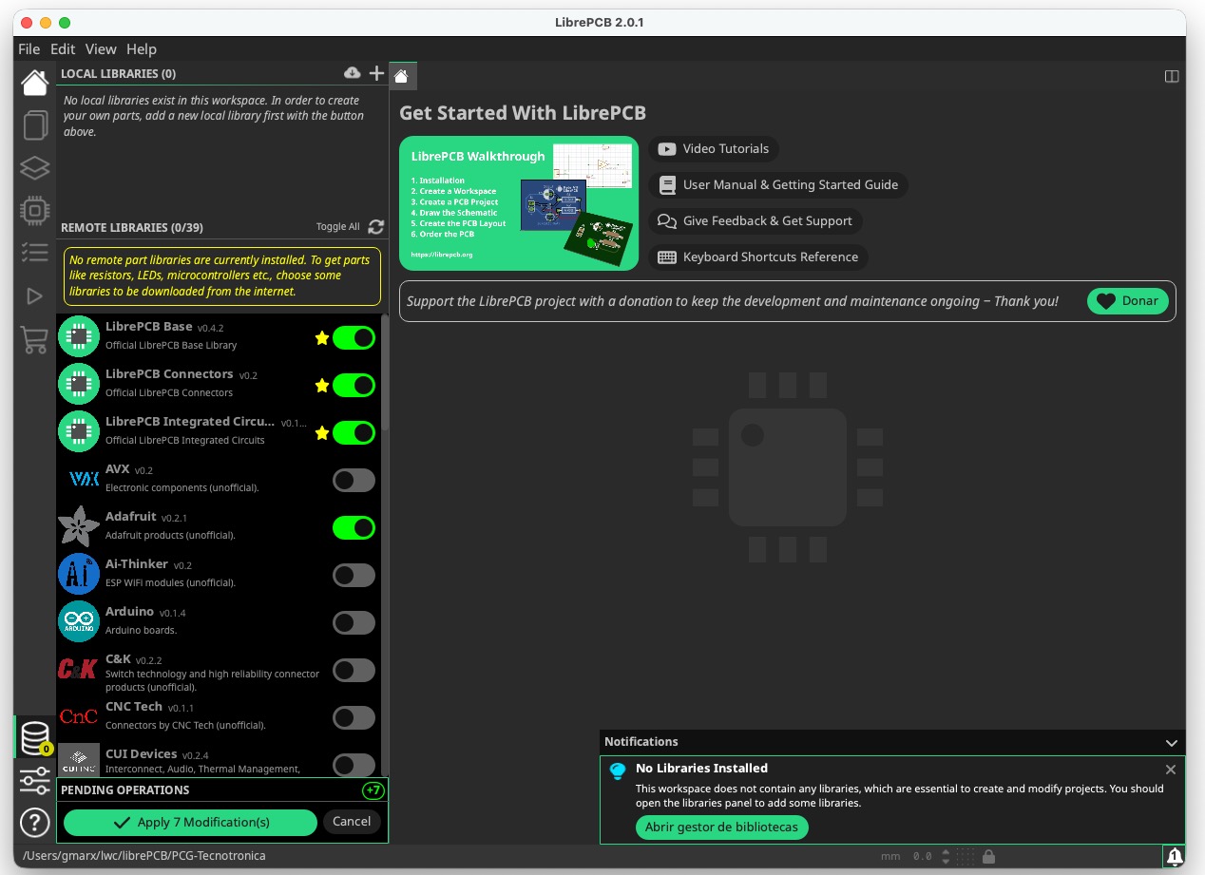Open the library manager database icon
Viewport: 1205px width, 875px height.
(x=35, y=738)
